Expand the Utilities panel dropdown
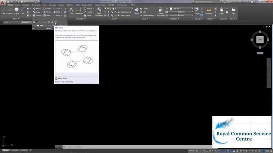 (x=211, y=19)
